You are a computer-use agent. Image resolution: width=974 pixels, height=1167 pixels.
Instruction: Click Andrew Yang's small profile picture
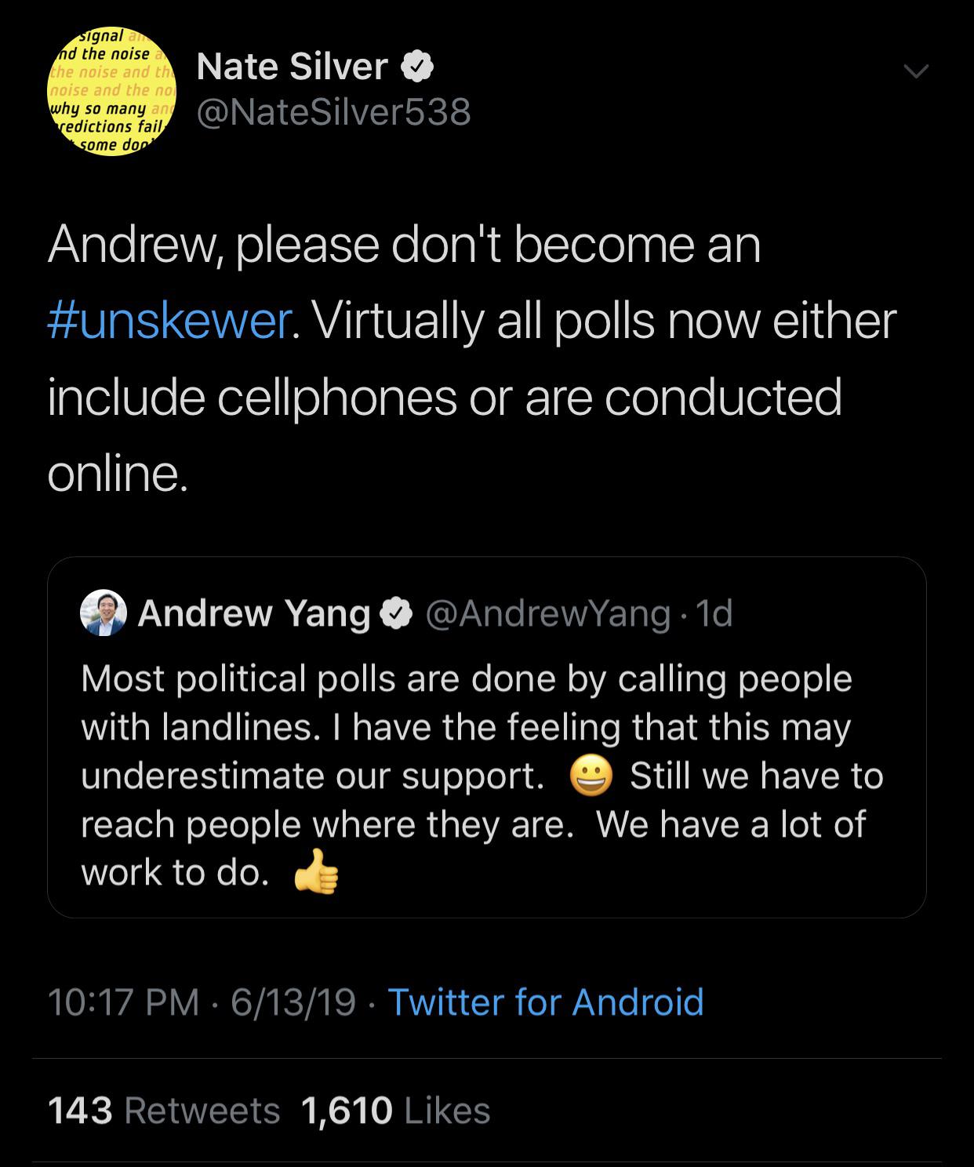(104, 613)
